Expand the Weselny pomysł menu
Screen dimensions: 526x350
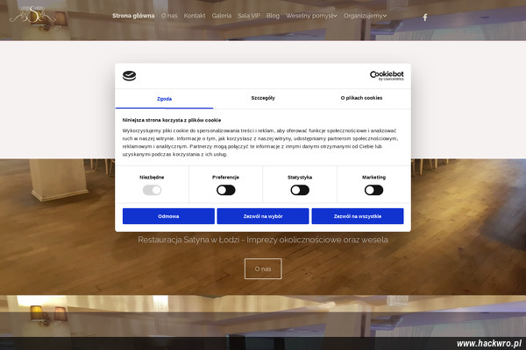point(311,16)
